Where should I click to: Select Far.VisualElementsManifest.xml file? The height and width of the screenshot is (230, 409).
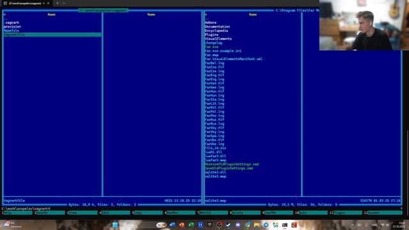click(x=233, y=59)
